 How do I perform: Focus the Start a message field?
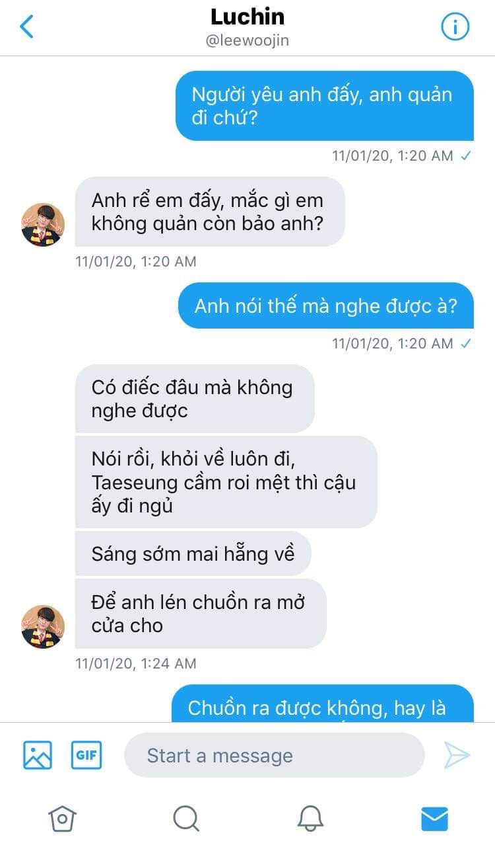click(x=274, y=755)
